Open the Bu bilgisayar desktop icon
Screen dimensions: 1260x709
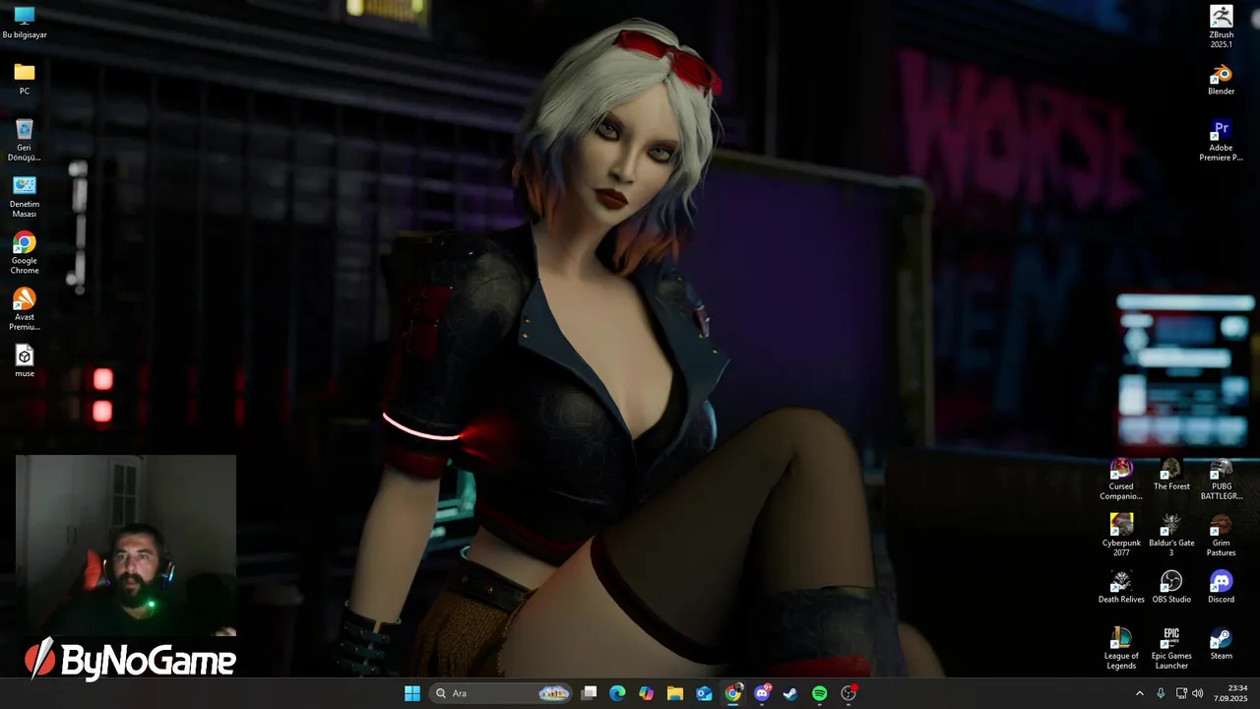[x=25, y=23]
